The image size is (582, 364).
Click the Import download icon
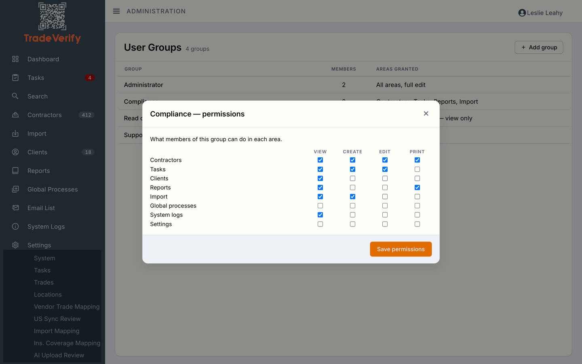[x=15, y=133]
